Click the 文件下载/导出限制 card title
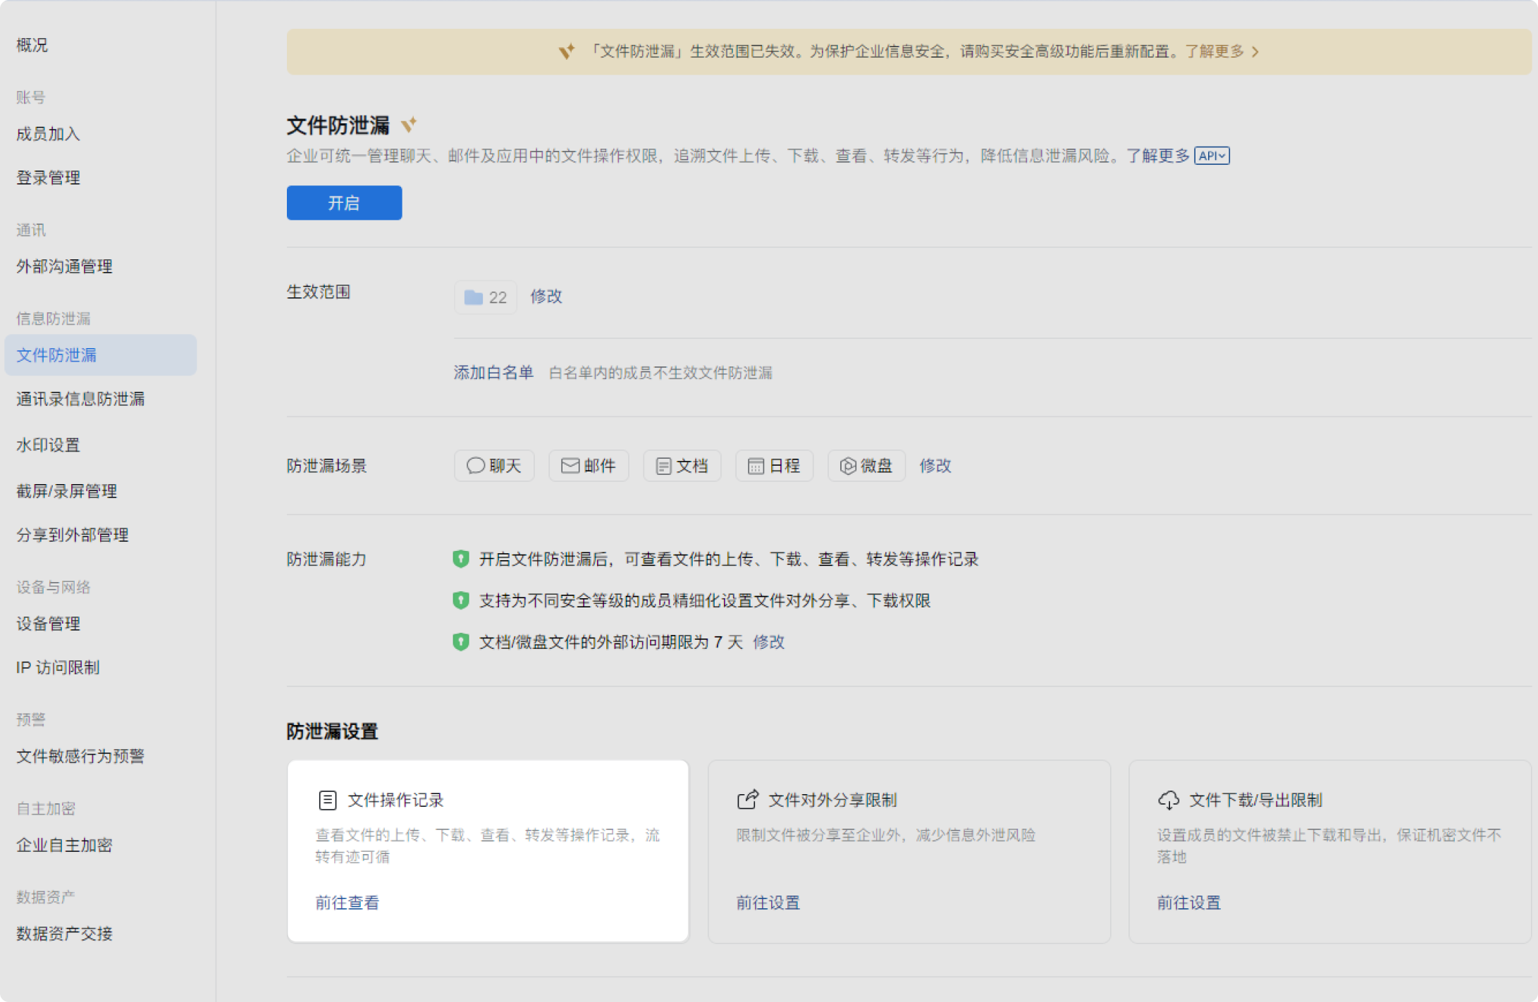 tap(1255, 800)
